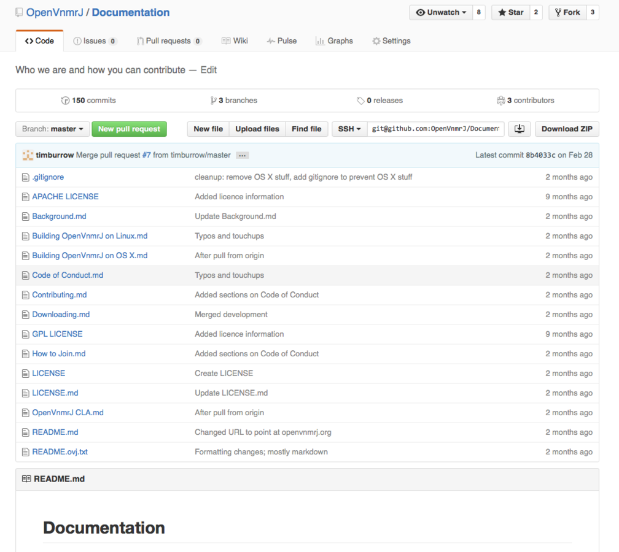Open the SSH protocol dropdown
619x552 pixels.
click(349, 129)
